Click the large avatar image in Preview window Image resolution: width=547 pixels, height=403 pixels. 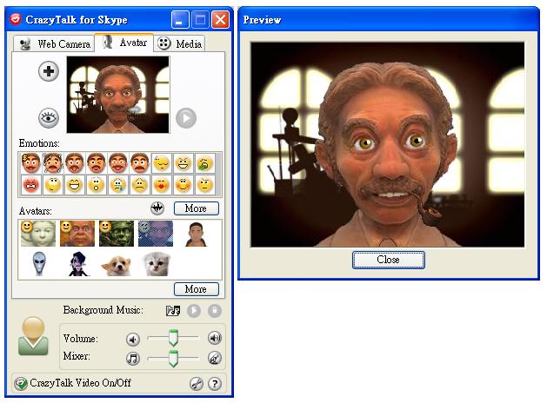pyautogui.click(x=388, y=144)
